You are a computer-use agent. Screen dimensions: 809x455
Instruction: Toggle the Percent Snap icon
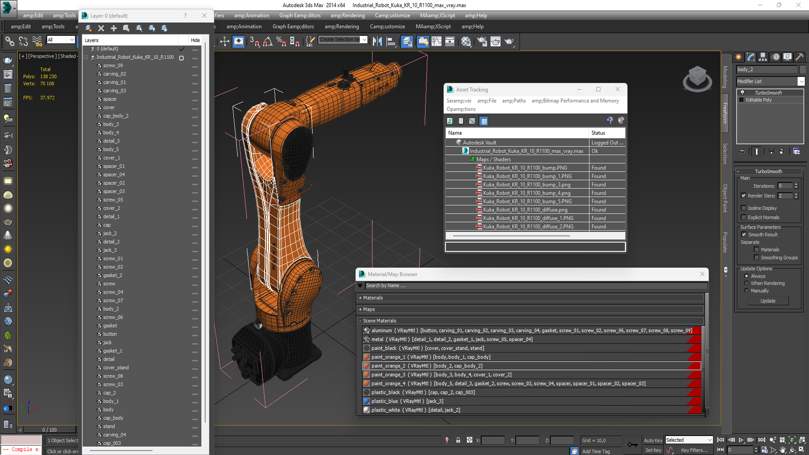281,41
